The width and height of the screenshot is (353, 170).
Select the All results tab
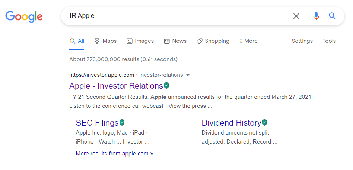[77, 41]
